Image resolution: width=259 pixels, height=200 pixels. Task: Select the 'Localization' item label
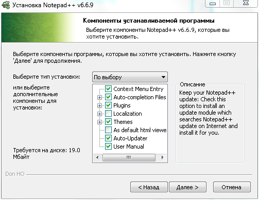pos(128,114)
